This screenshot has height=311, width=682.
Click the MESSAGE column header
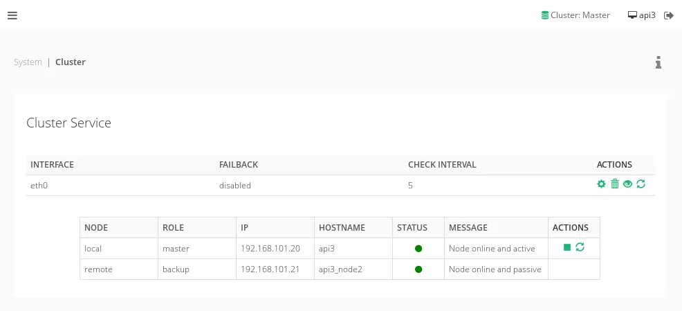468,227
